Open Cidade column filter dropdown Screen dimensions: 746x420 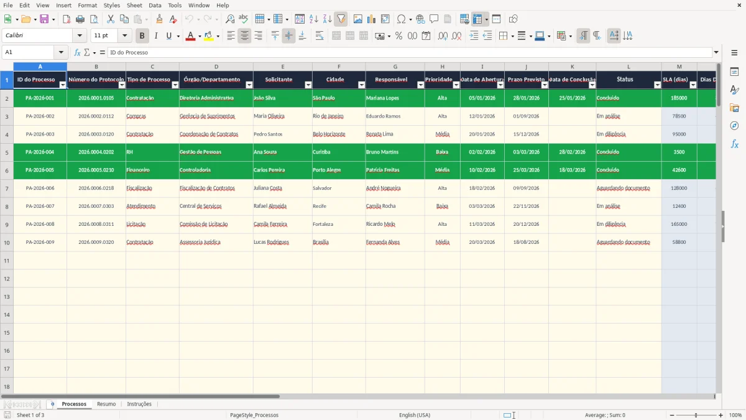tap(362, 85)
